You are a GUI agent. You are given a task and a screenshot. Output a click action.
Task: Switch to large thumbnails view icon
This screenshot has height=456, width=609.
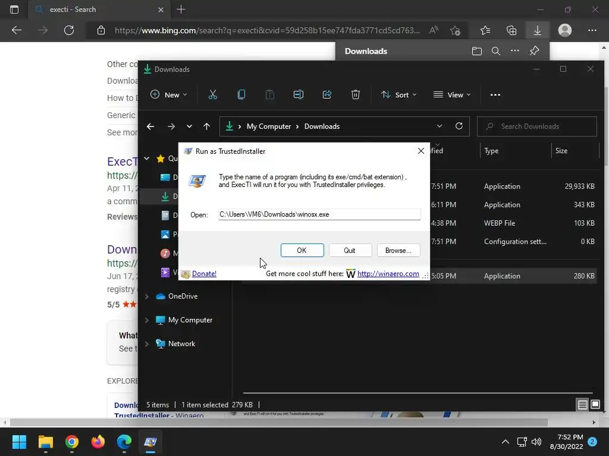pyautogui.click(x=595, y=405)
